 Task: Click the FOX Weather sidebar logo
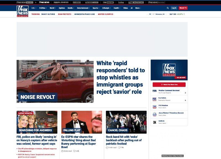[154, 106]
